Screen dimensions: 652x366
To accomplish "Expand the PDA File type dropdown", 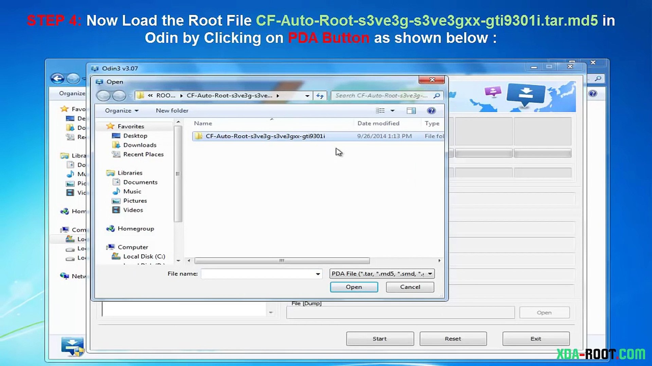I will pos(430,274).
